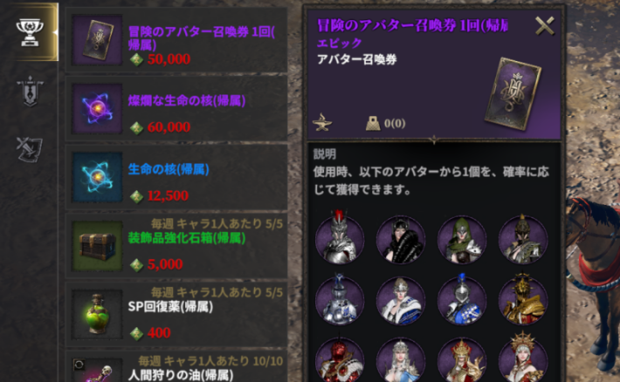
Task: Select the blue life core icon
Action: [97, 177]
